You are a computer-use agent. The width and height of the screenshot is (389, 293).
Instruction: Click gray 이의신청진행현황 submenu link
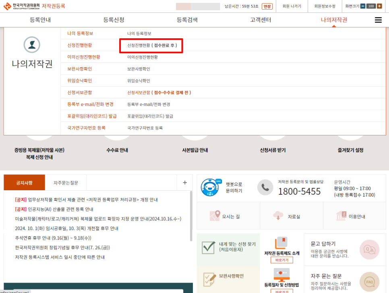[x=143, y=57]
